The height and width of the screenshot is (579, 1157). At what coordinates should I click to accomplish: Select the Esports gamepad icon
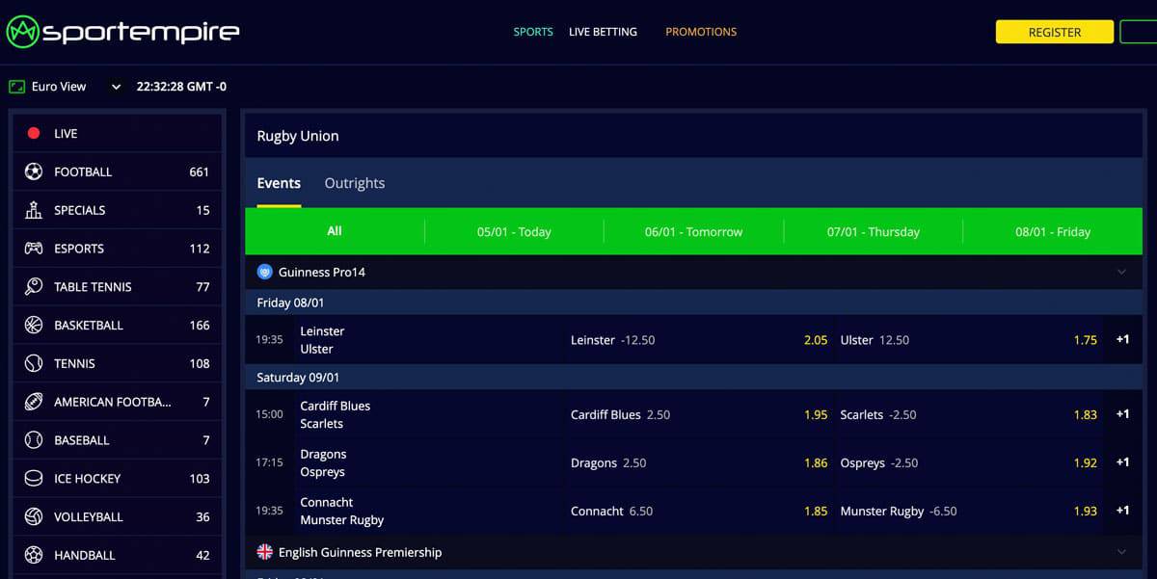(x=34, y=249)
